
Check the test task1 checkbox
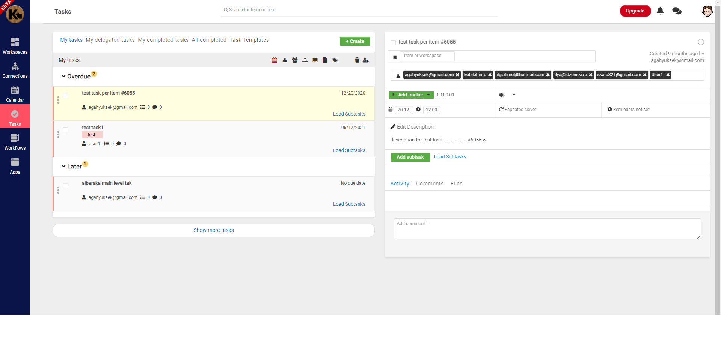pyautogui.click(x=65, y=130)
